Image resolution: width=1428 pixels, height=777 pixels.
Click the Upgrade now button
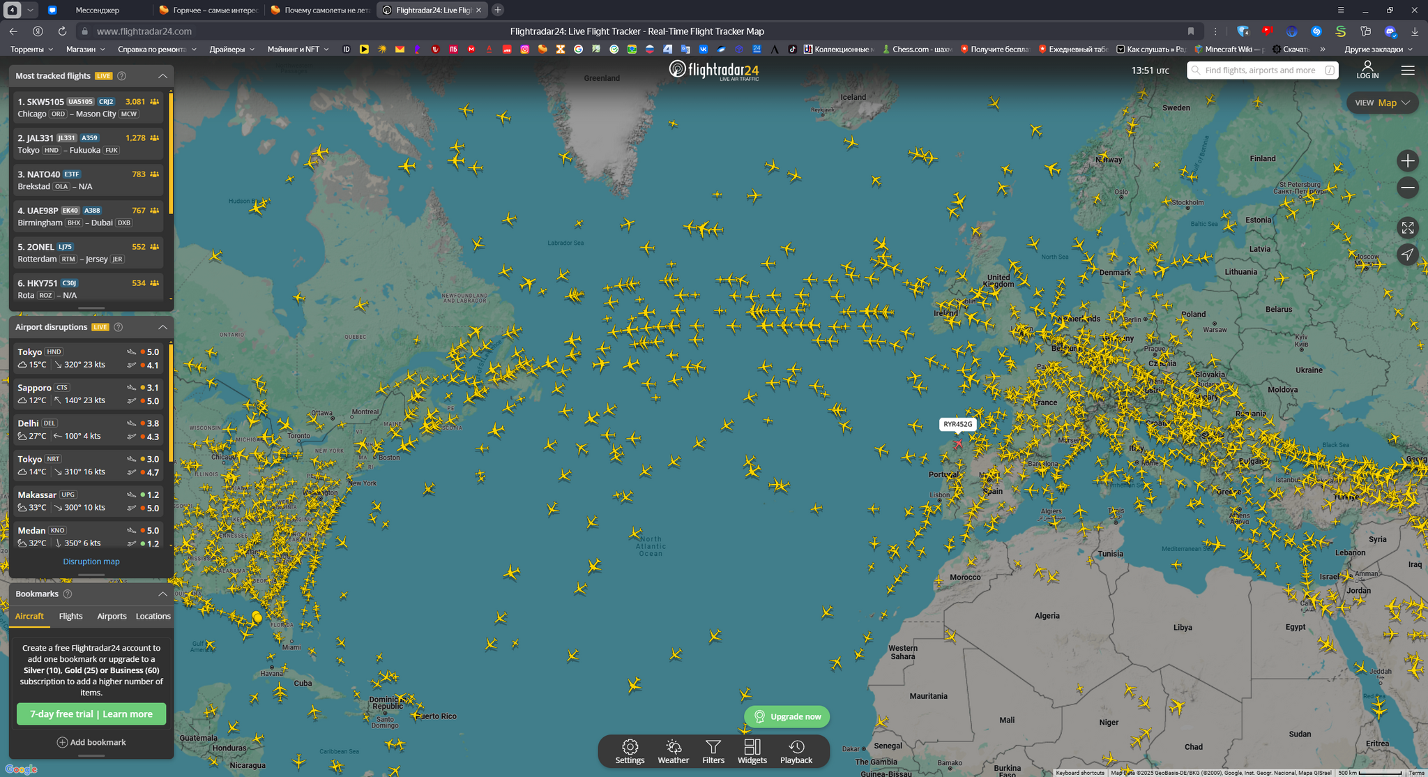point(787,716)
